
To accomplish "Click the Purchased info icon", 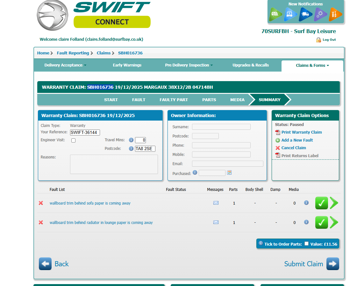I will [x=195, y=172].
